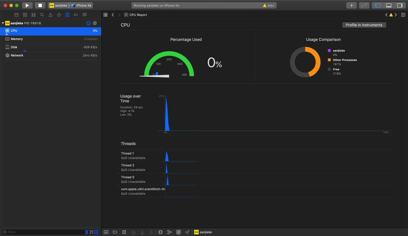The width and height of the screenshot is (408, 236).
Task: Click the CPU Report breadcrumb
Action: [135, 15]
